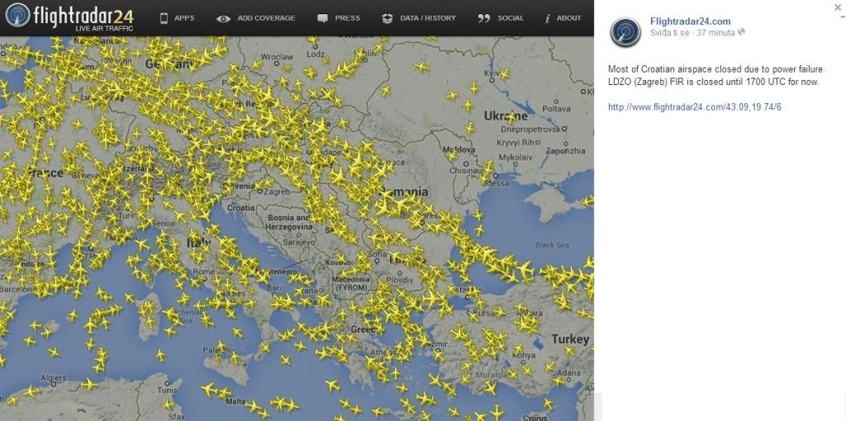The width and height of the screenshot is (846, 421).
Task: Open the PRESS menu item
Action: (x=348, y=18)
